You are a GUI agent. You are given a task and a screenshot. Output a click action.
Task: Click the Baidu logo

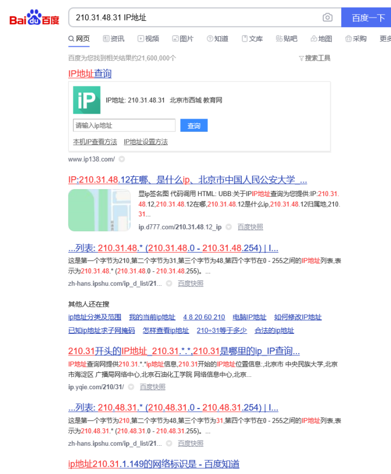(34, 17)
